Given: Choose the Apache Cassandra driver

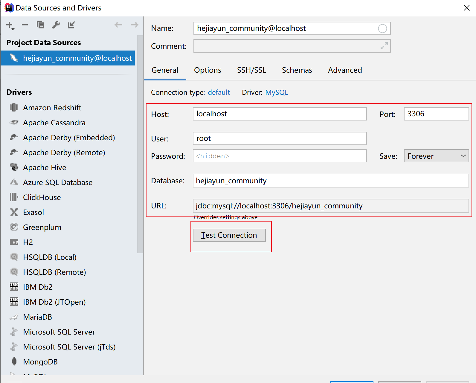Looking at the screenshot, I should (x=54, y=123).
